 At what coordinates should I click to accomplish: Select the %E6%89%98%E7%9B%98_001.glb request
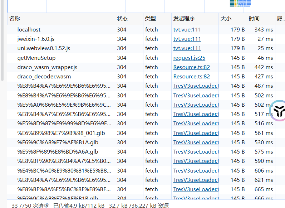[x=61, y=133]
